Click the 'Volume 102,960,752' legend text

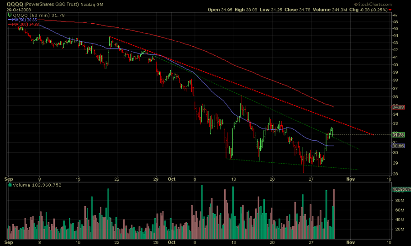(37, 185)
